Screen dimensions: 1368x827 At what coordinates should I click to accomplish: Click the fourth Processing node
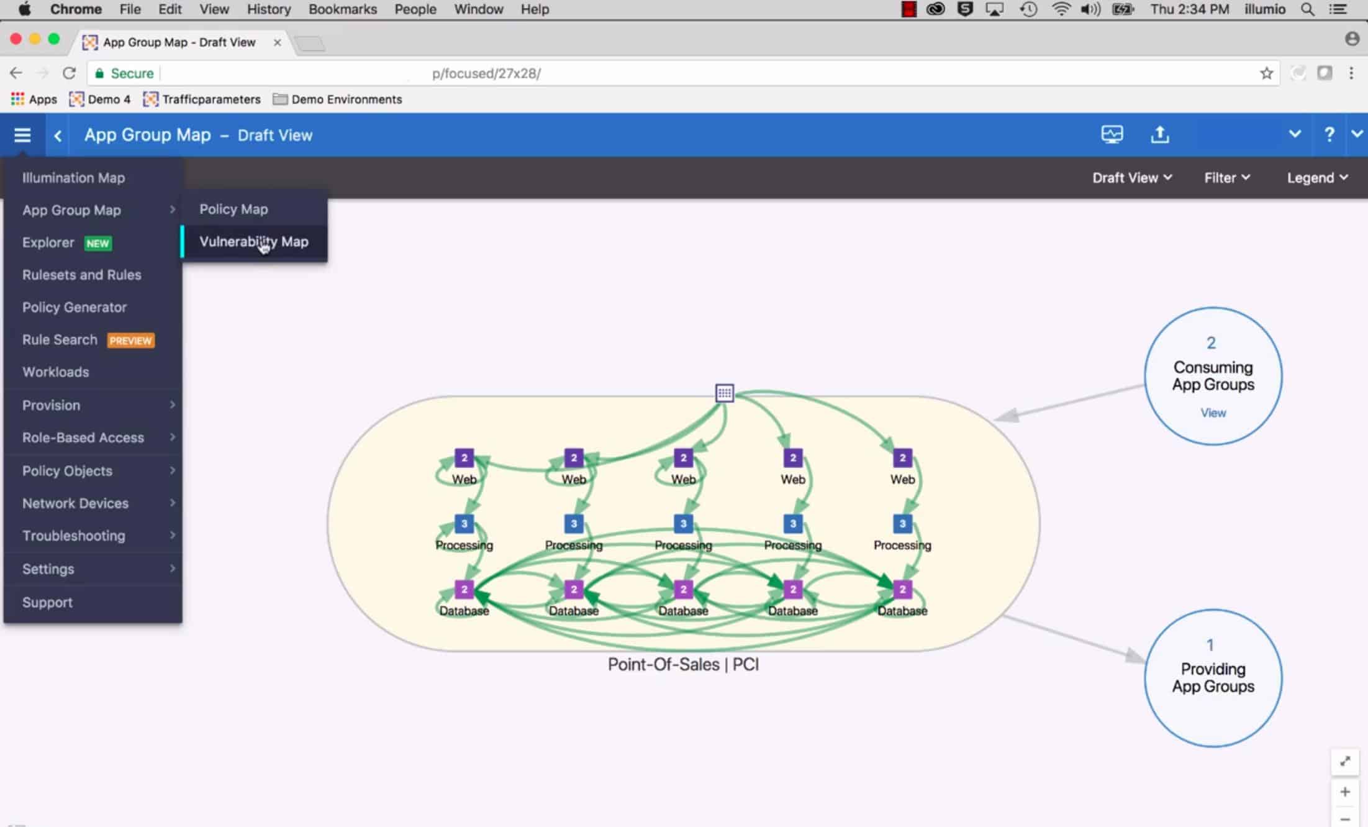click(x=792, y=524)
